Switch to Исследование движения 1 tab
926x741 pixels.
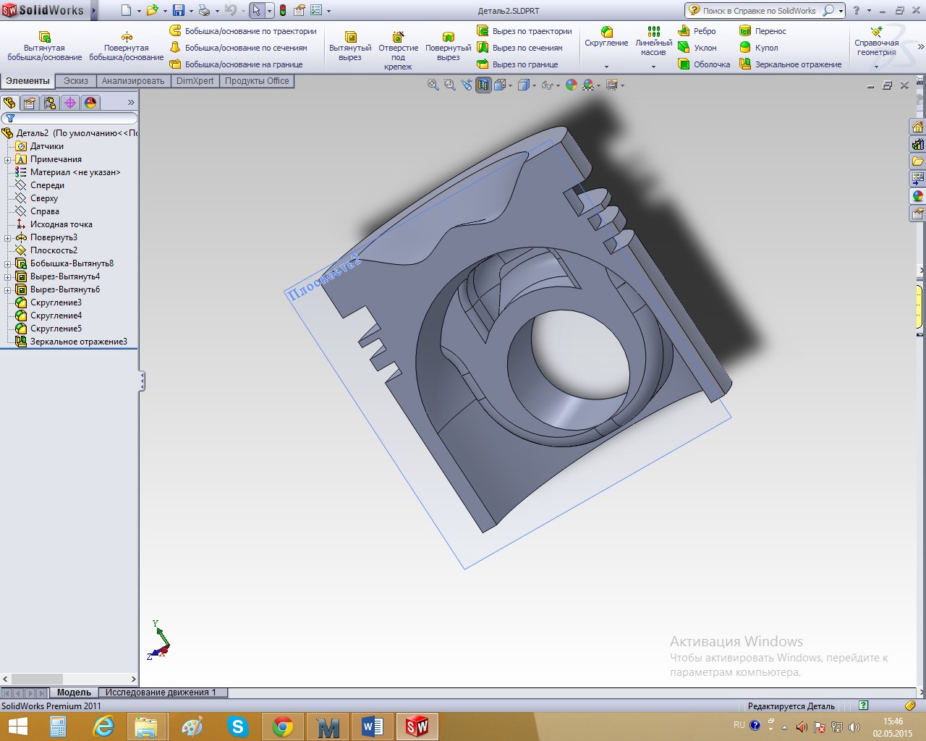(161, 693)
